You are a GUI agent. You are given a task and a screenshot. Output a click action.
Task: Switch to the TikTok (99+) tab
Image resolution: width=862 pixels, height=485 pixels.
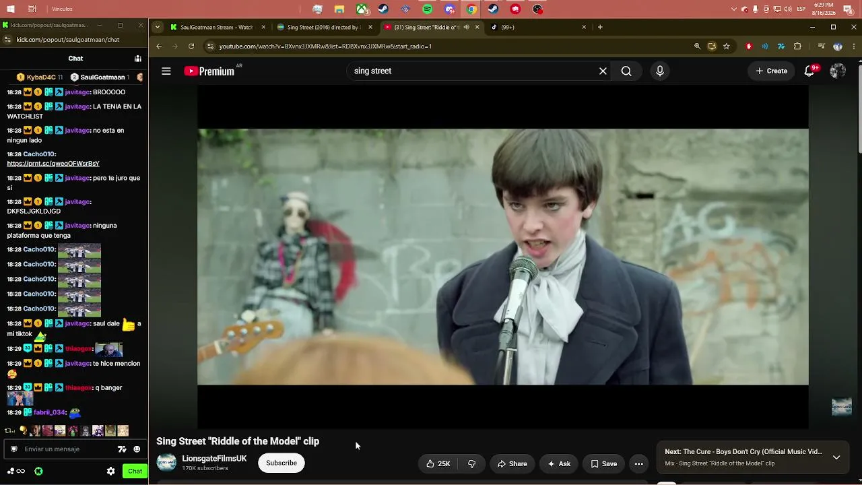pyautogui.click(x=539, y=27)
